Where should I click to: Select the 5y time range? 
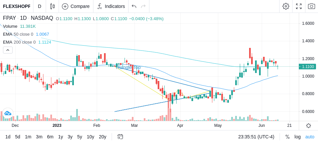pyautogui.click(x=79, y=137)
